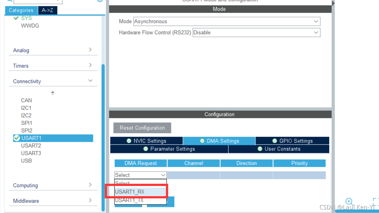
Task: Click the sort arrows above the CAN list
Action: click(x=53, y=93)
